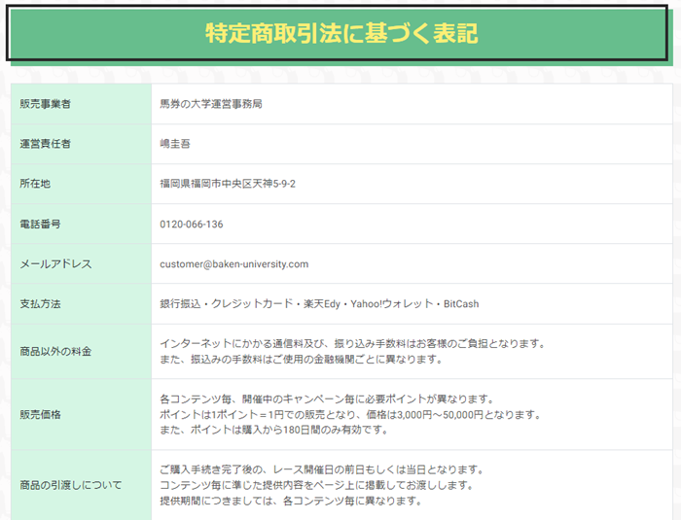Select the 販売事業者 row label
The height and width of the screenshot is (520, 681).
tap(45, 104)
